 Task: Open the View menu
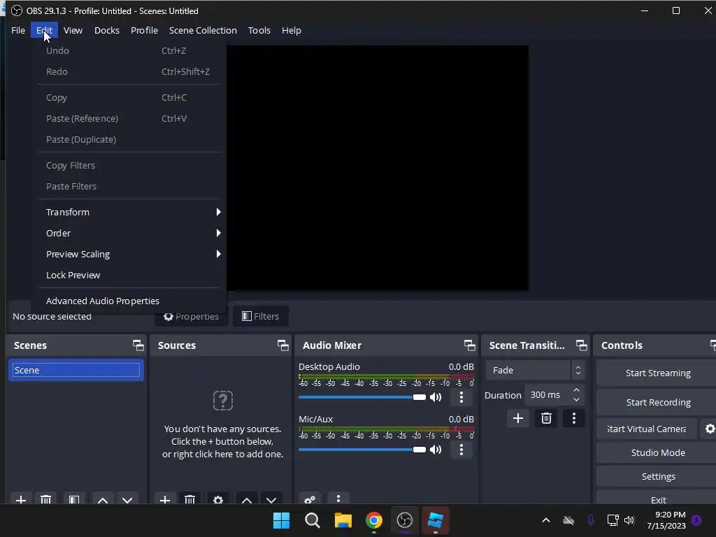pyautogui.click(x=73, y=30)
